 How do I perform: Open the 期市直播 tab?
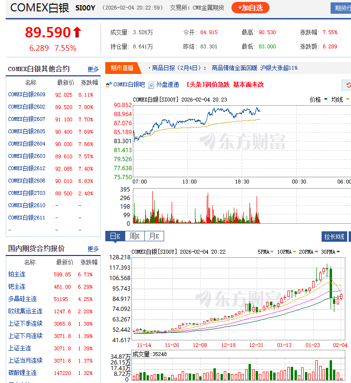pos(122,68)
